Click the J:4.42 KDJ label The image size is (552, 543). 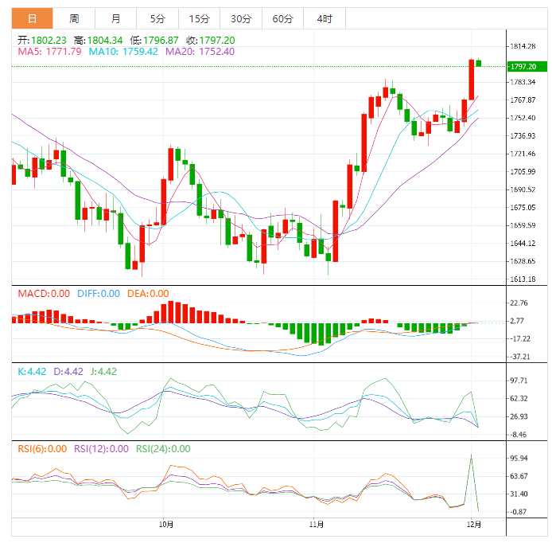(103, 371)
